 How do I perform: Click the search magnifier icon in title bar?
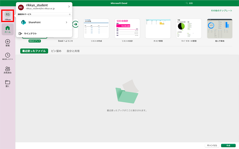tap(187, 3)
